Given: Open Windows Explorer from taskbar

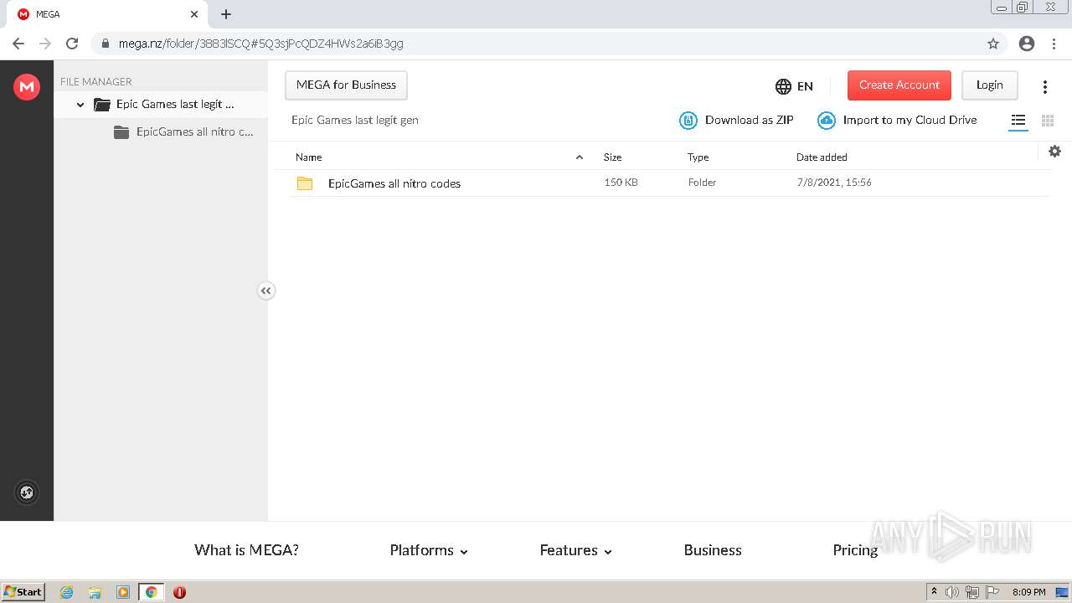Looking at the screenshot, I should [95, 592].
